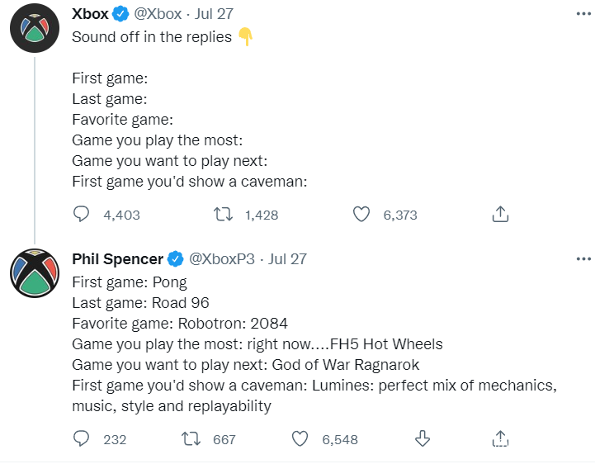Share Phil Spencer's tweet

(x=499, y=439)
